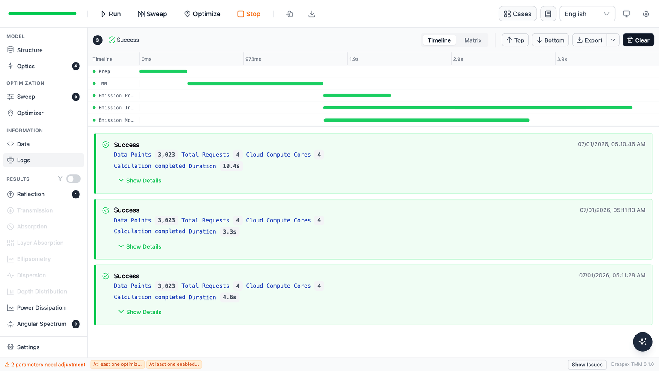The height and width of the screenshot is (371, 659).
Task: Open the gear settings icon top right
Action: coord(646,14)
